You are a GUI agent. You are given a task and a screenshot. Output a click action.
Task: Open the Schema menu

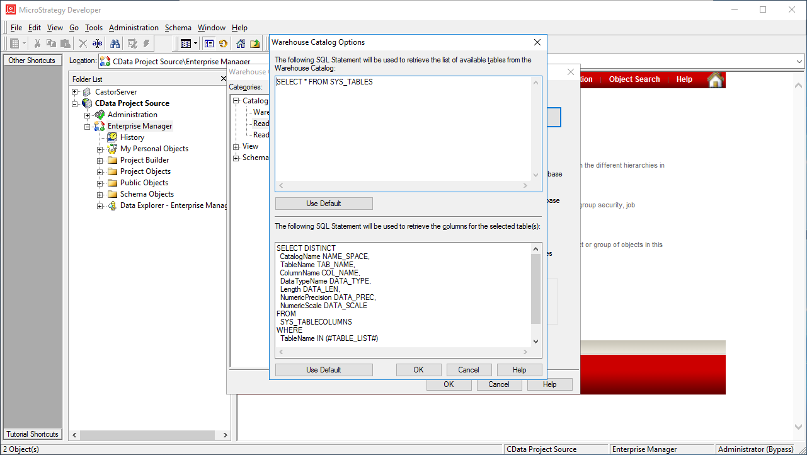[x=178, y=28]
